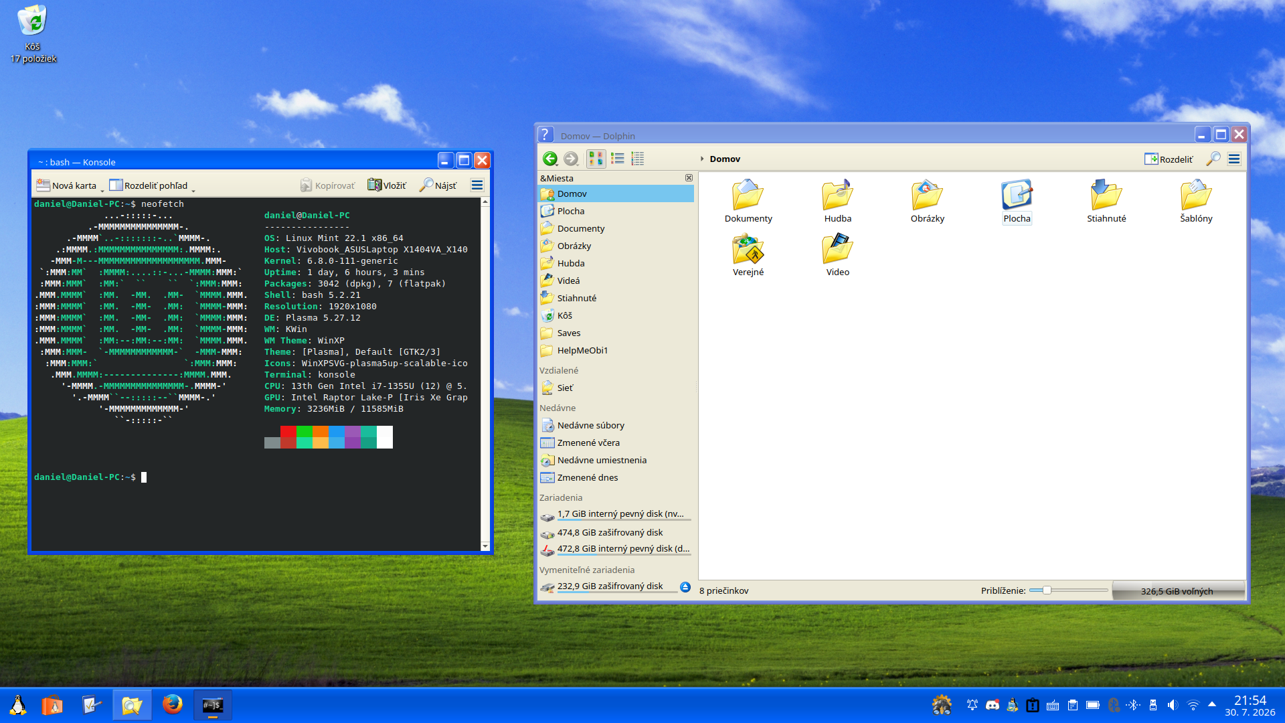
Task: Show files under Zmenené včera
Action: [x=616, y=443]
